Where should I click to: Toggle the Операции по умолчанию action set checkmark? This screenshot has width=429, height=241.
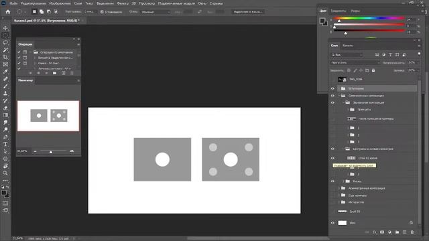pos(19,52)
